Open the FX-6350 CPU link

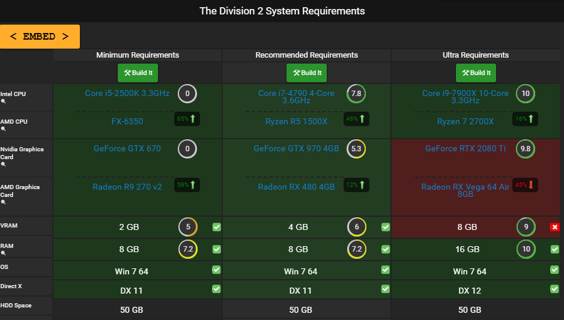click(127, 121)
